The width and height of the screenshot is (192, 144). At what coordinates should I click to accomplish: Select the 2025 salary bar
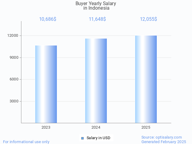(146, 79)
